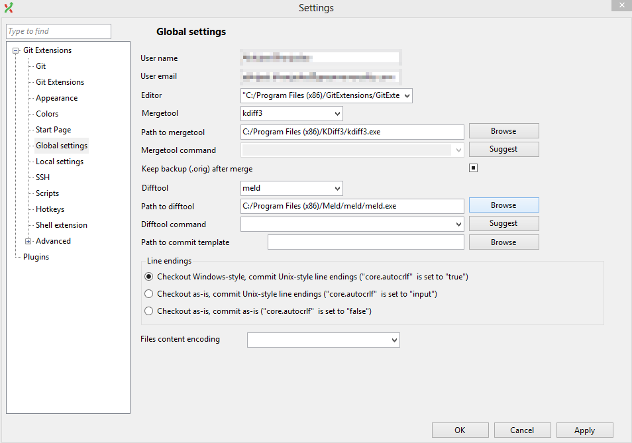The height and width of the screenshot is (443, 632).
Task: Select Checkout as-is, commit Unix-style option
Action: point(149,294)
